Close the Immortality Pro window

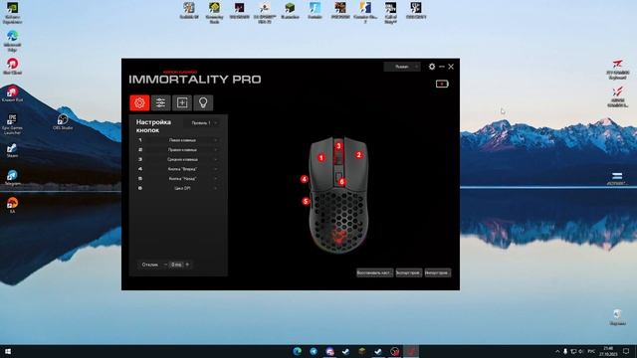click(451, 67)
